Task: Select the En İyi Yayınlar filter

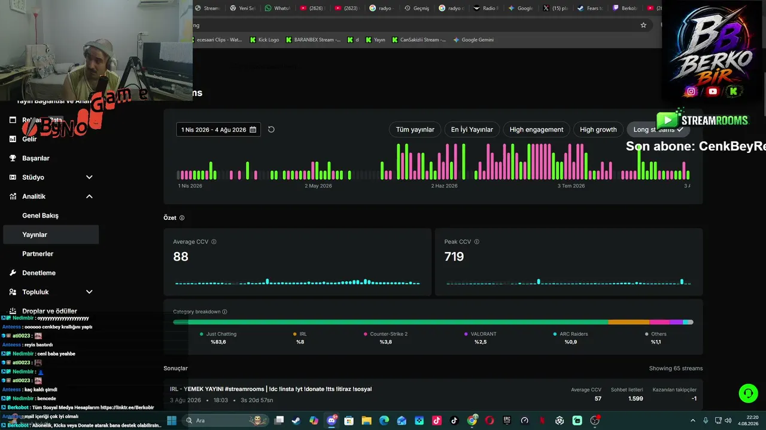Action: click(472, 130)
